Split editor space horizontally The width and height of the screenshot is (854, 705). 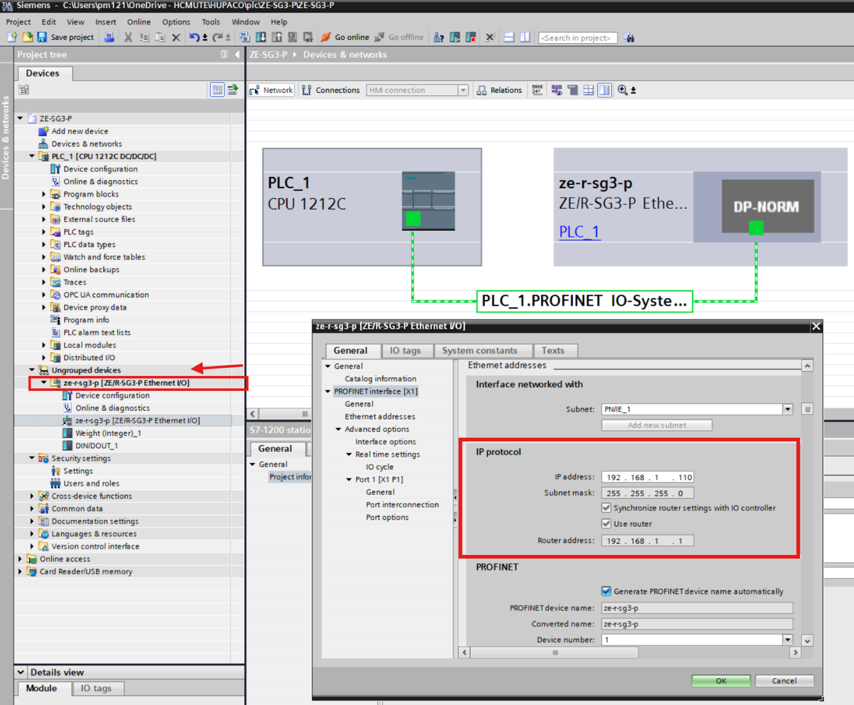tap(509, 37)
